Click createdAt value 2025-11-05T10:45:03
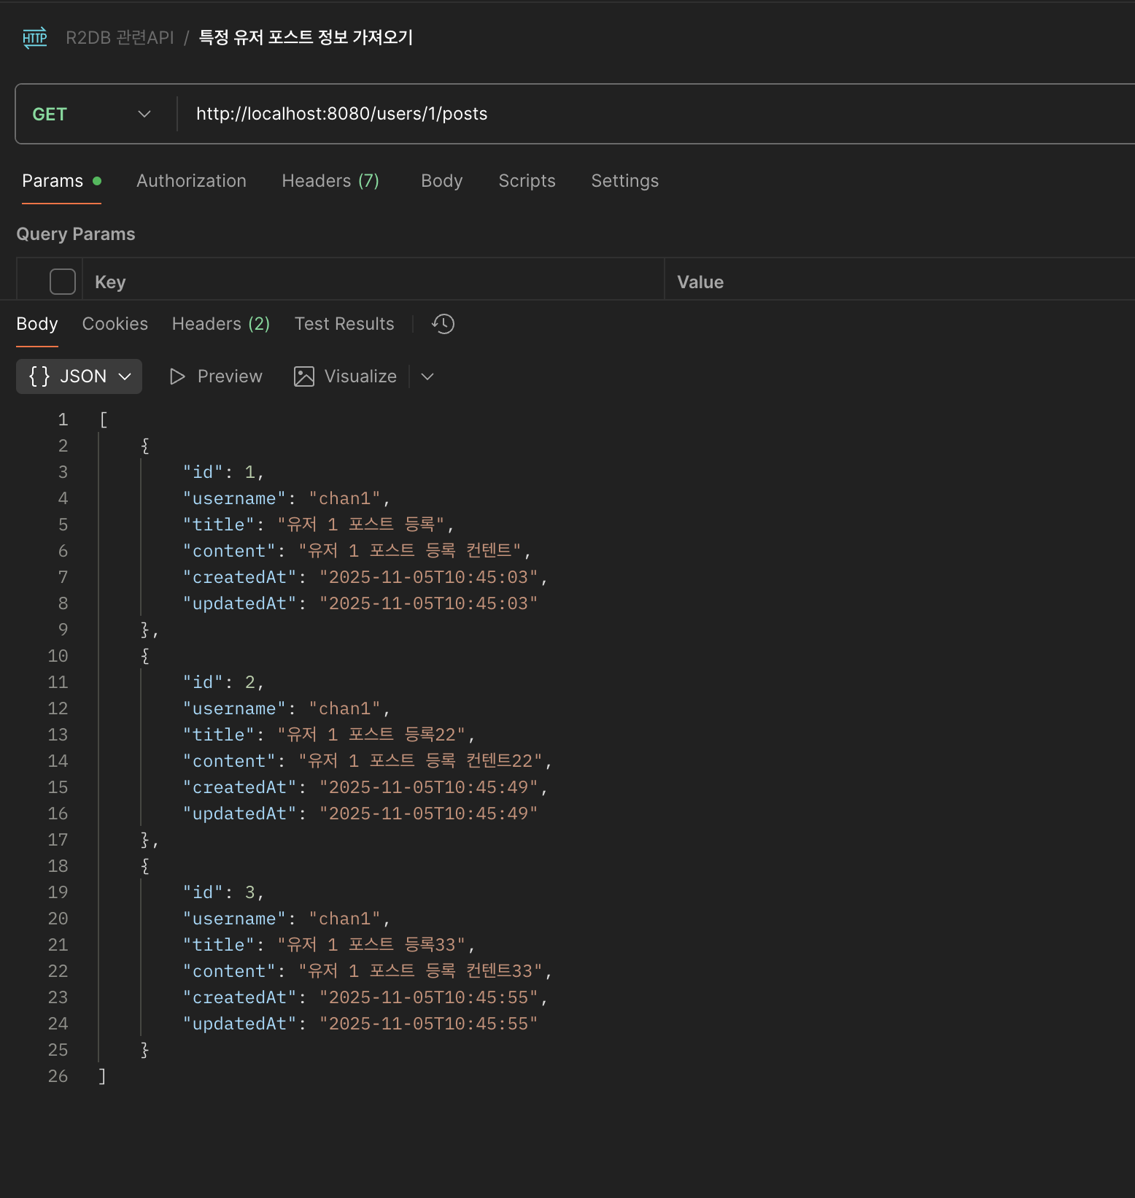The width and height of the screenshot is (1135, 1198). [428, 577]
